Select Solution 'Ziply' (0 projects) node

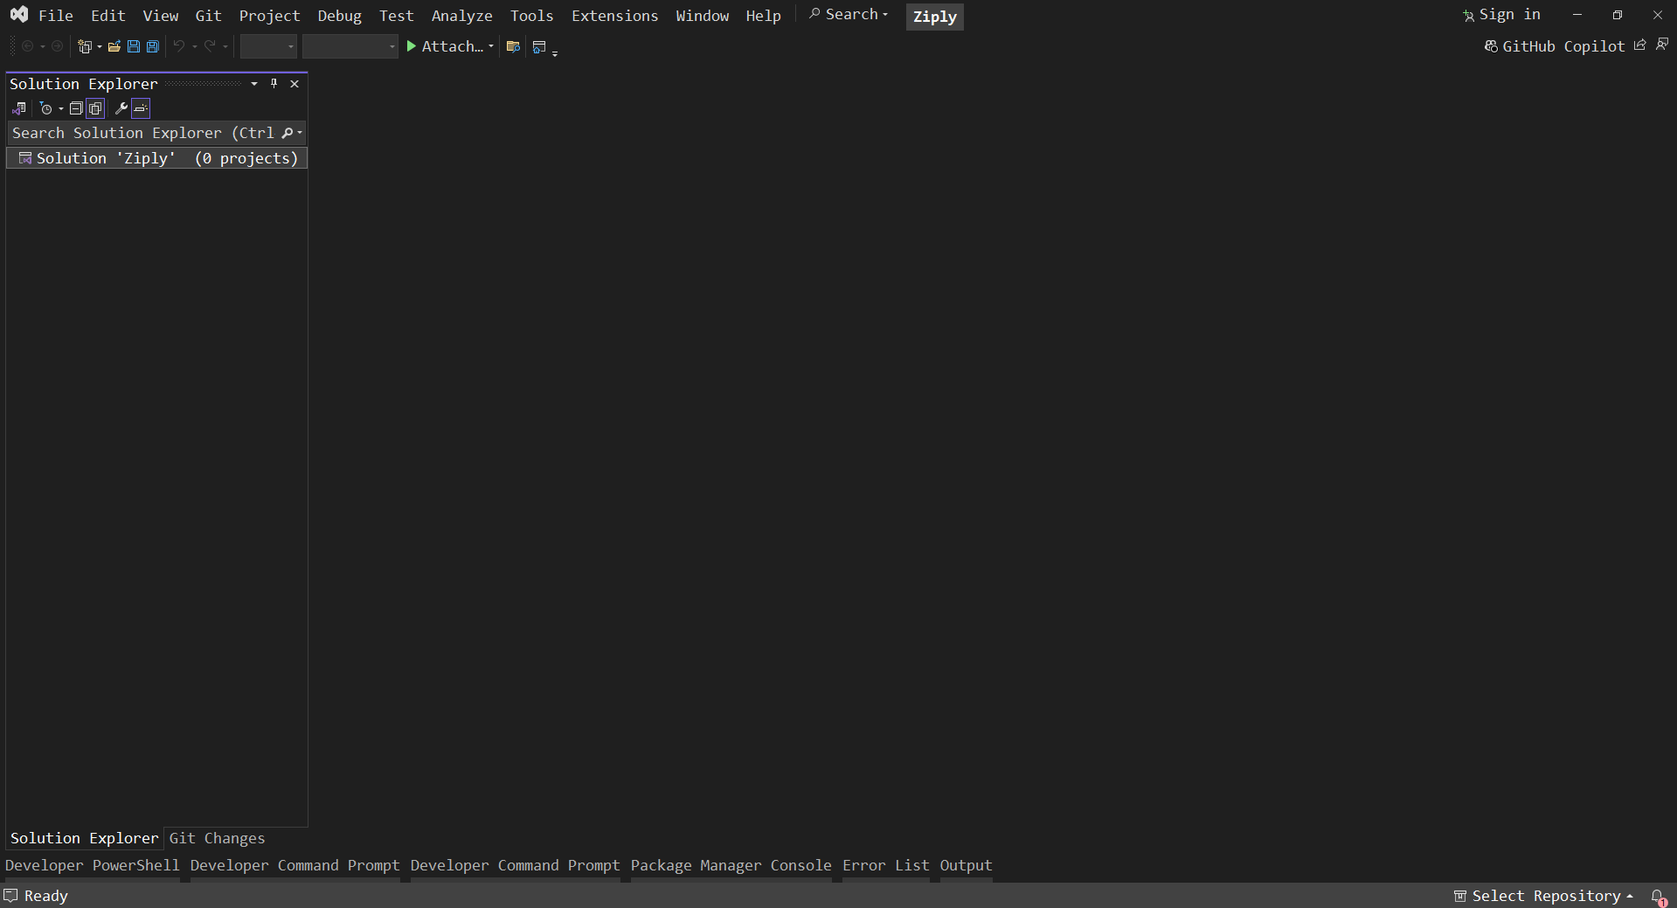[x=157, y=158]
